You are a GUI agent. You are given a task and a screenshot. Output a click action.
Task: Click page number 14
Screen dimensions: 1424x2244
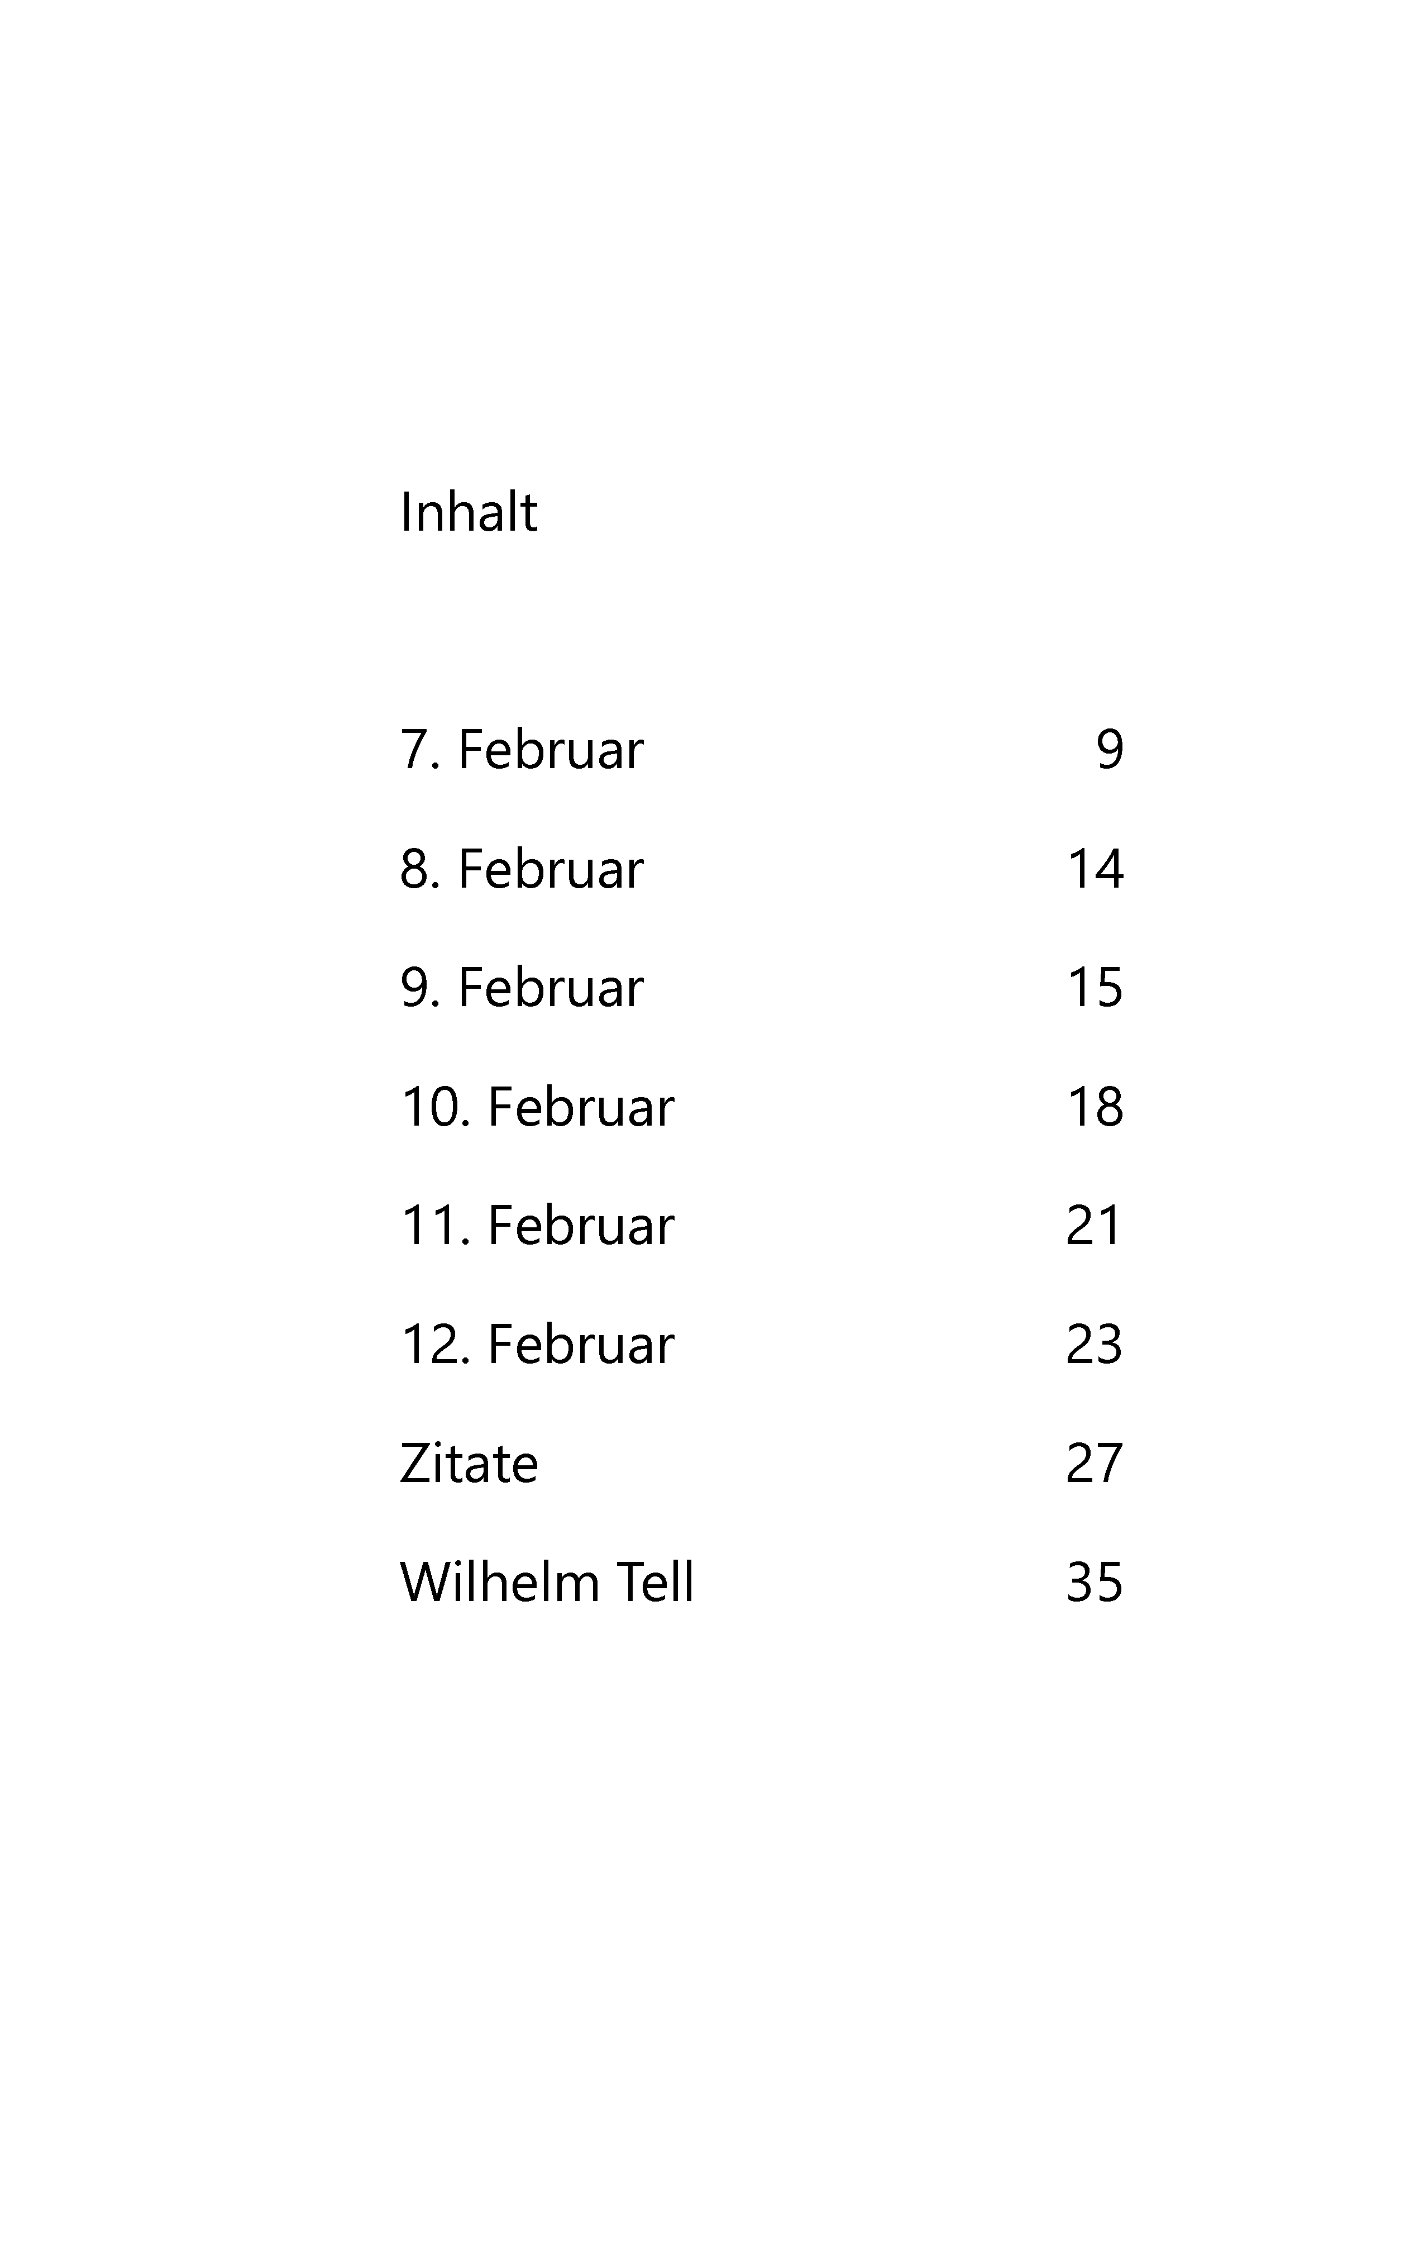click(1095, 869)
